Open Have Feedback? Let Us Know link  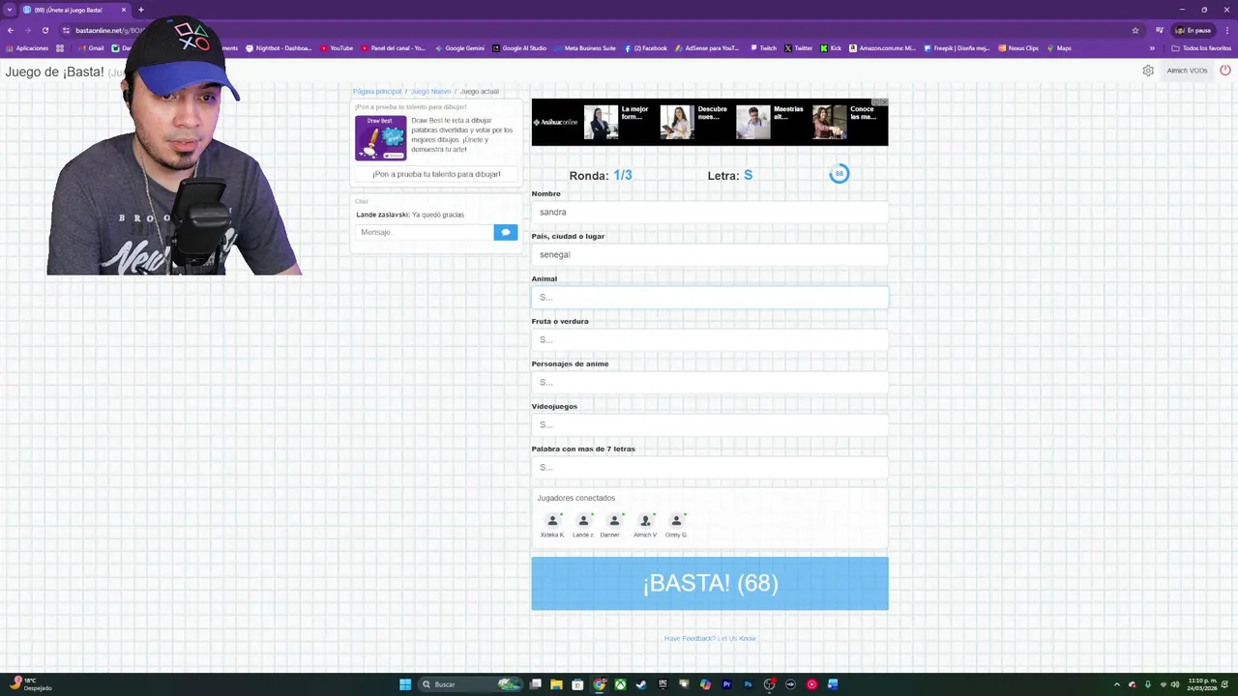pyautogui.click(x=710, y=638)
